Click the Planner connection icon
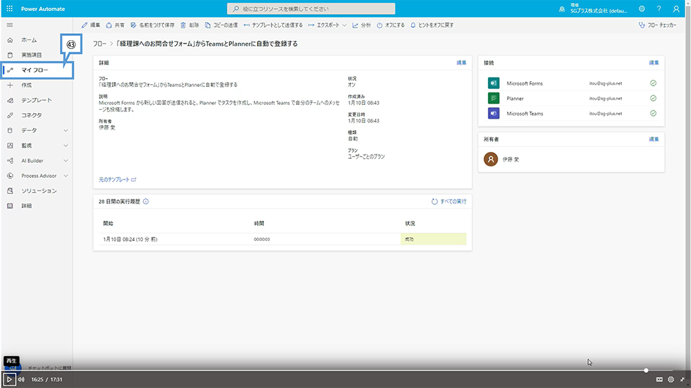The image size is (691, 388). pos(493,98)
